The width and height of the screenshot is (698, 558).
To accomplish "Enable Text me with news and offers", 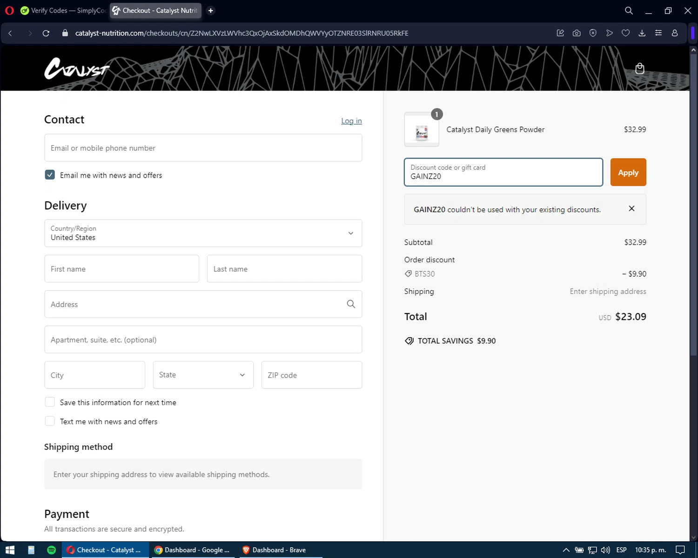I will pos(50,421).
